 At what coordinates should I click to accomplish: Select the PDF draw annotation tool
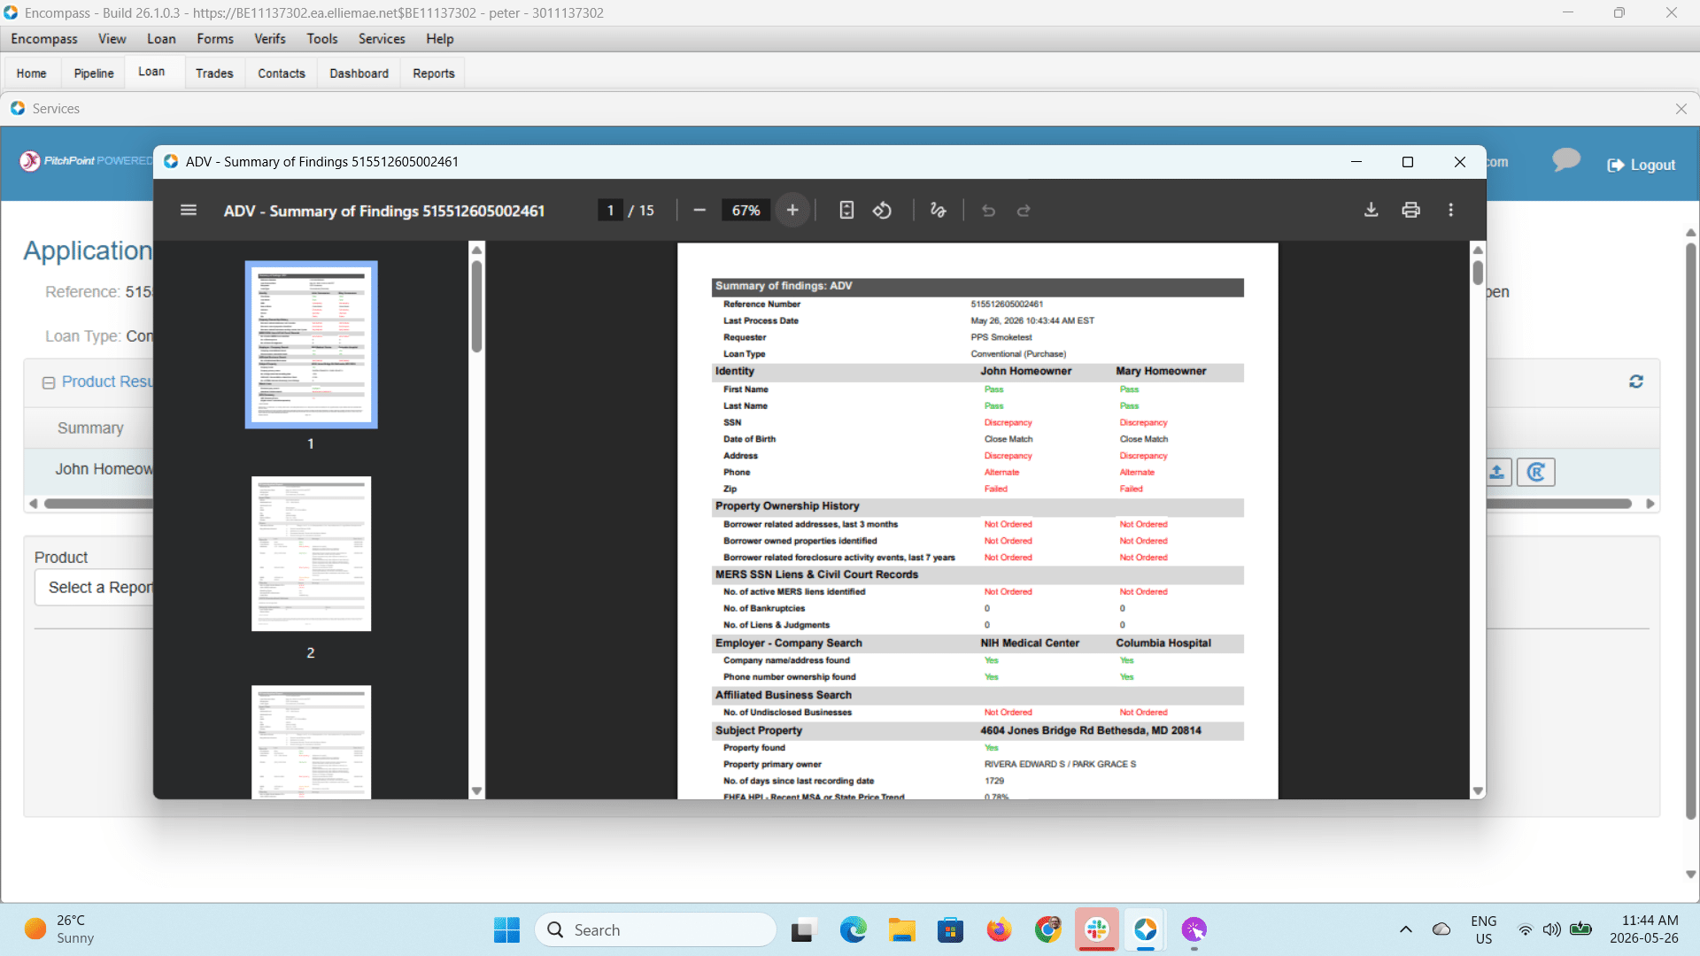point(939,211)
